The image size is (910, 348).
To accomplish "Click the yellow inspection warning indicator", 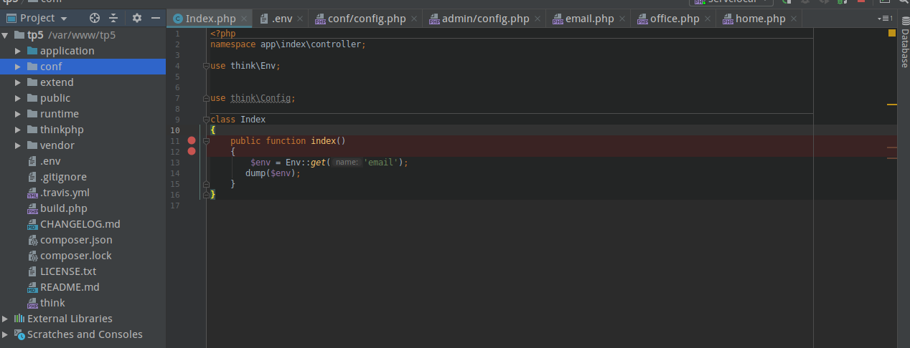I will pyautogui.click(x=892, y=33).
